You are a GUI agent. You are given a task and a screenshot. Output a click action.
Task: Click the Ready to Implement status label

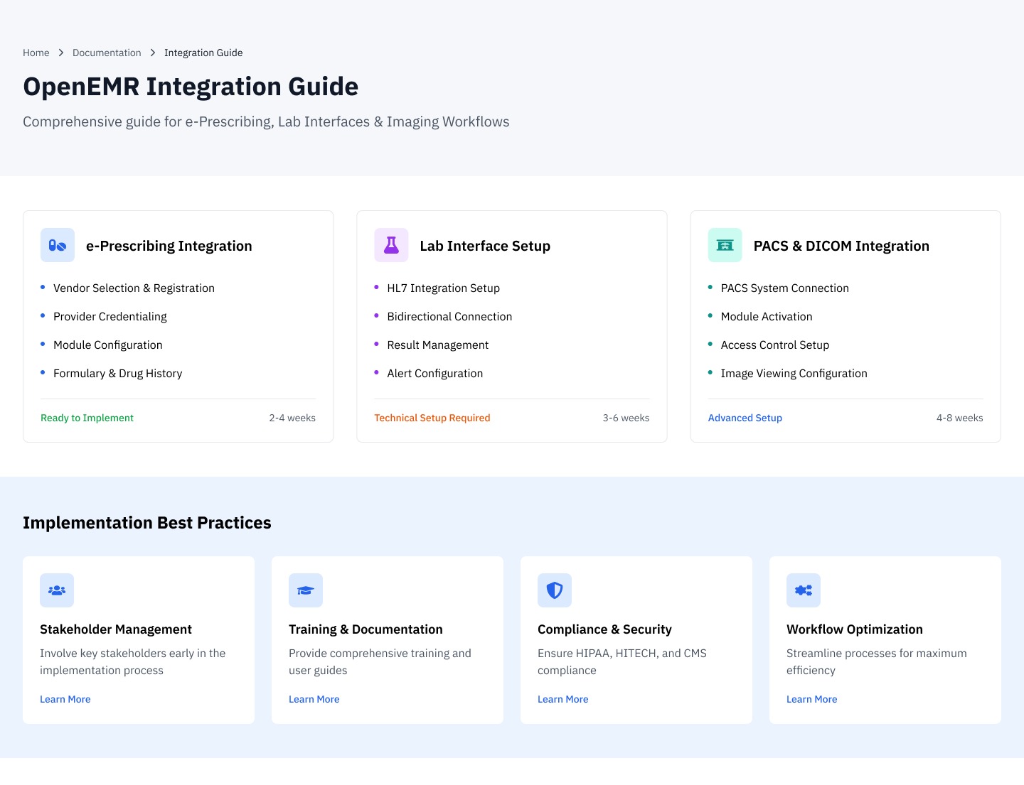click(87, 418)
